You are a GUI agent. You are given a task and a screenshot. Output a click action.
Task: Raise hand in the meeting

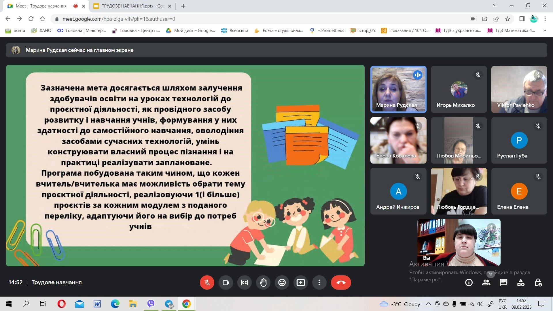pos(263,282)
